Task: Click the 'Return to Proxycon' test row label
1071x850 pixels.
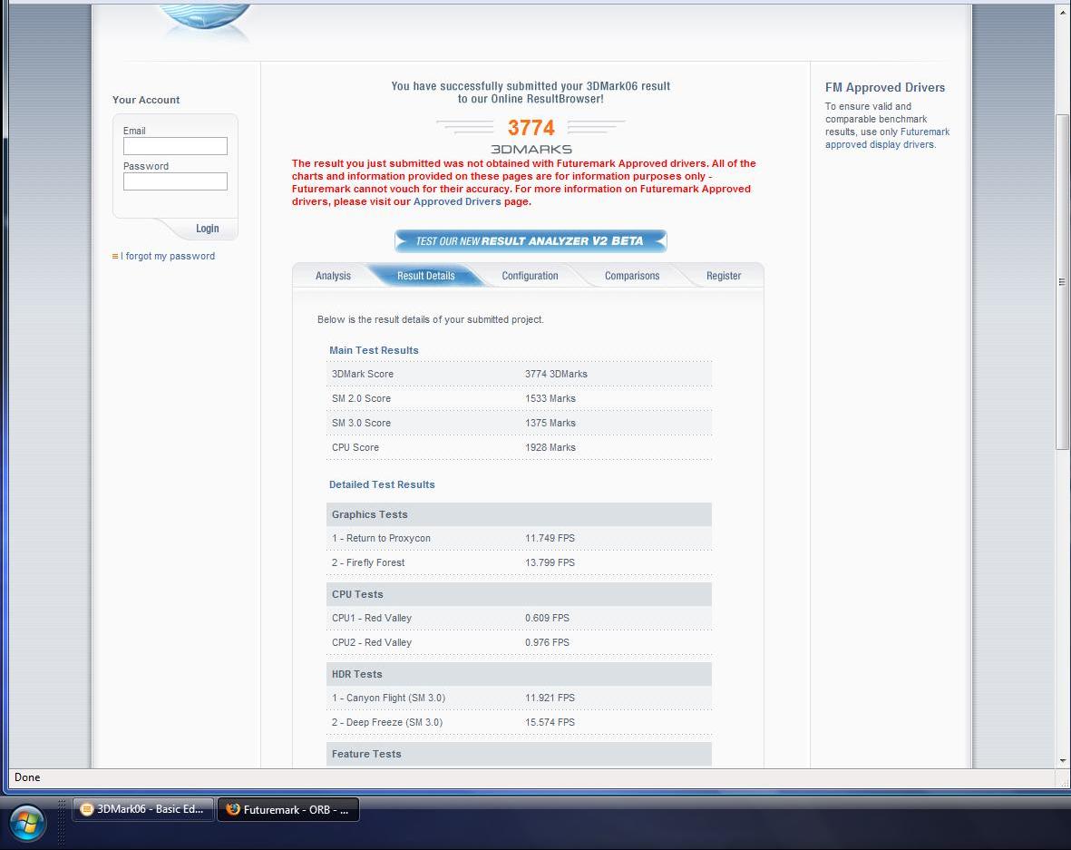Action: click(381, 539)
